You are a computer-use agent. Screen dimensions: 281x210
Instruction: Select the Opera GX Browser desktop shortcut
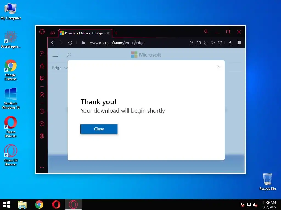(x=11, y=155)
